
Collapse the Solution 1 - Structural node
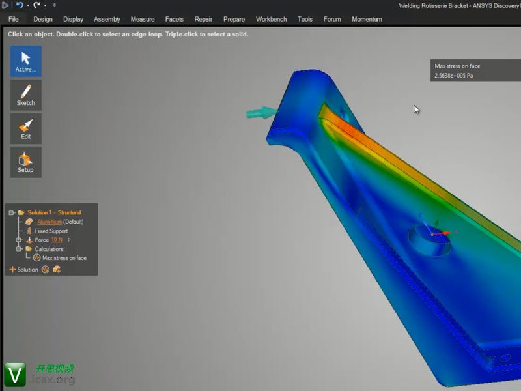click(x=12, y=213)
